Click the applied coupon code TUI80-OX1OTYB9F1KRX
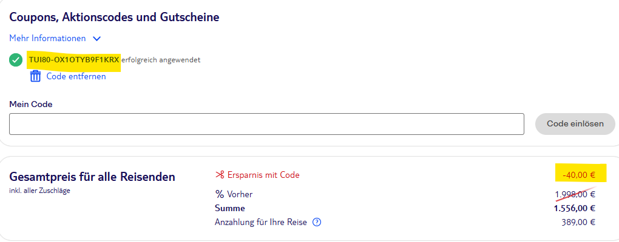619x242 pixels. [x=74, y=60]
